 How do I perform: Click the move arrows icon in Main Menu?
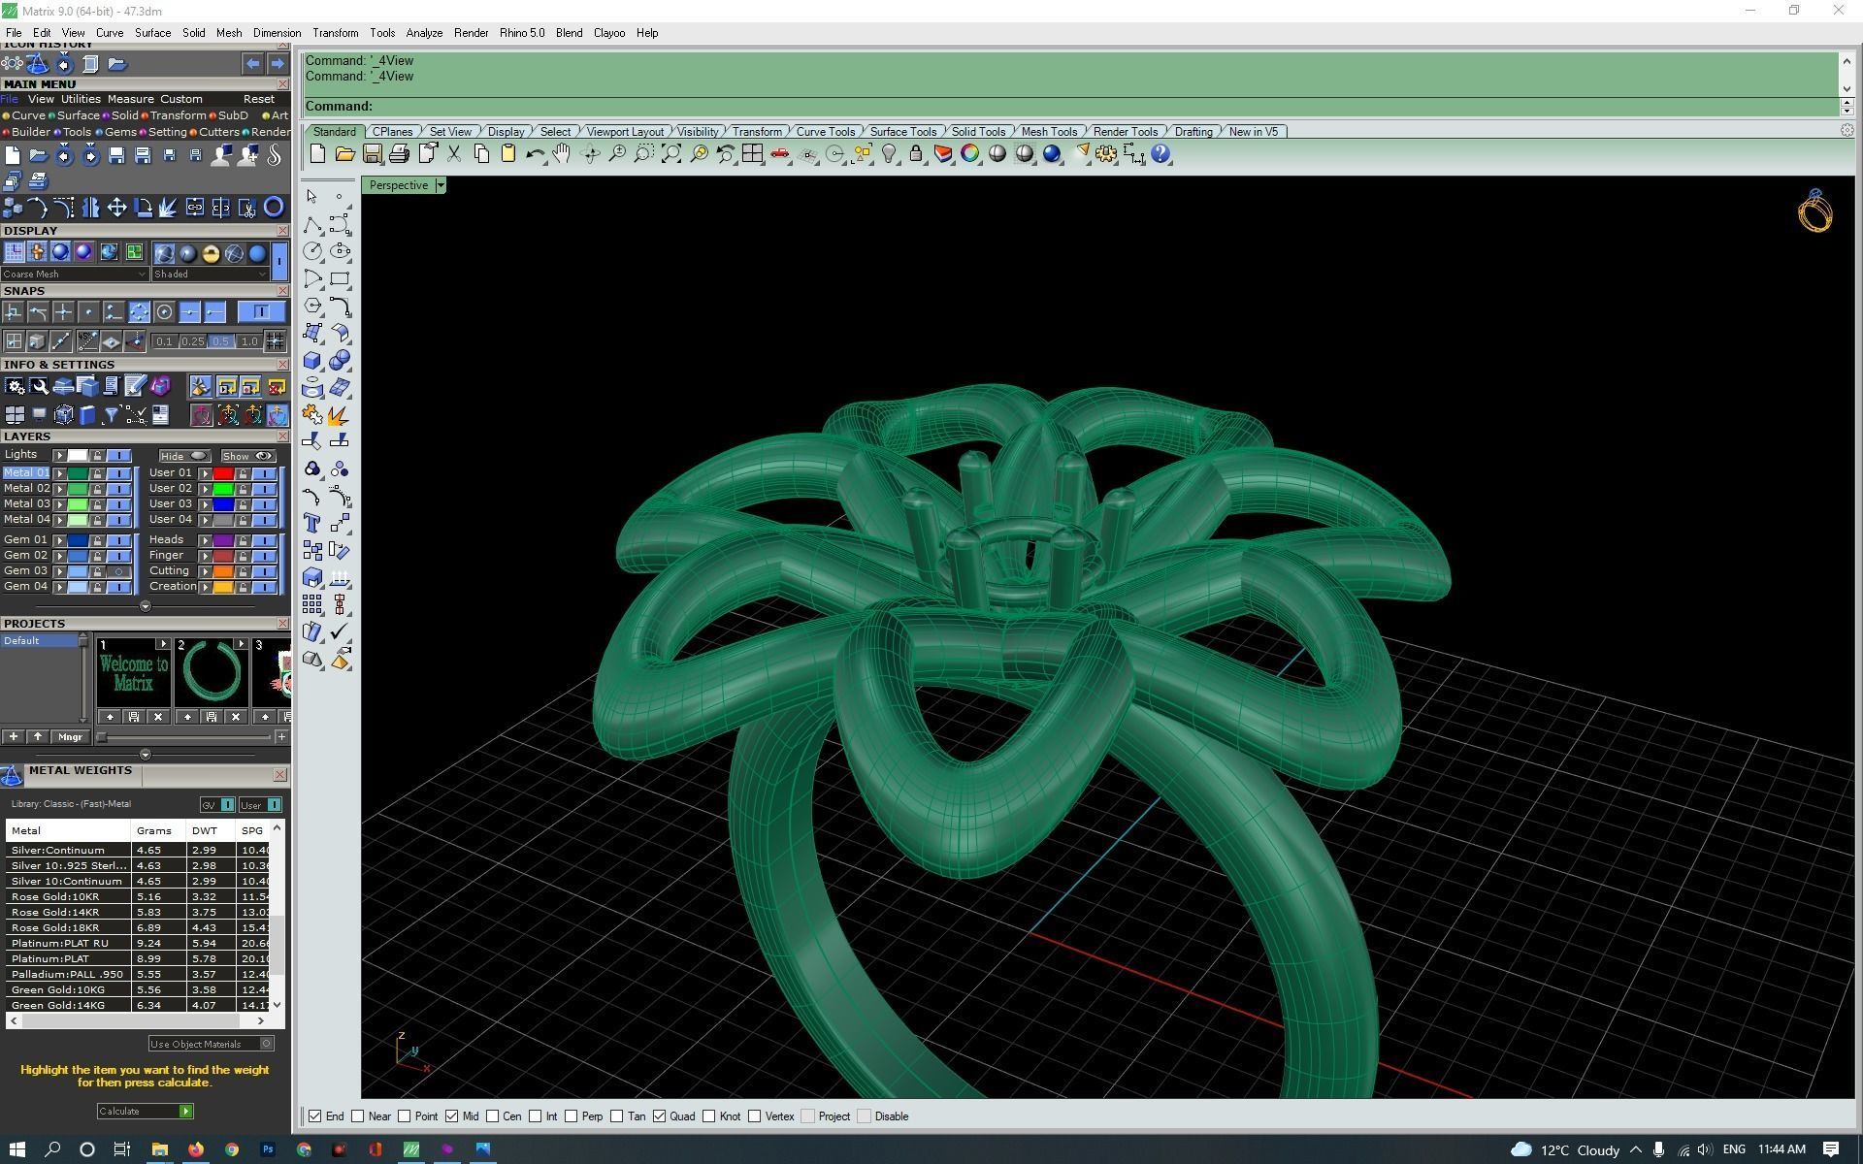[x=116, y=207]
